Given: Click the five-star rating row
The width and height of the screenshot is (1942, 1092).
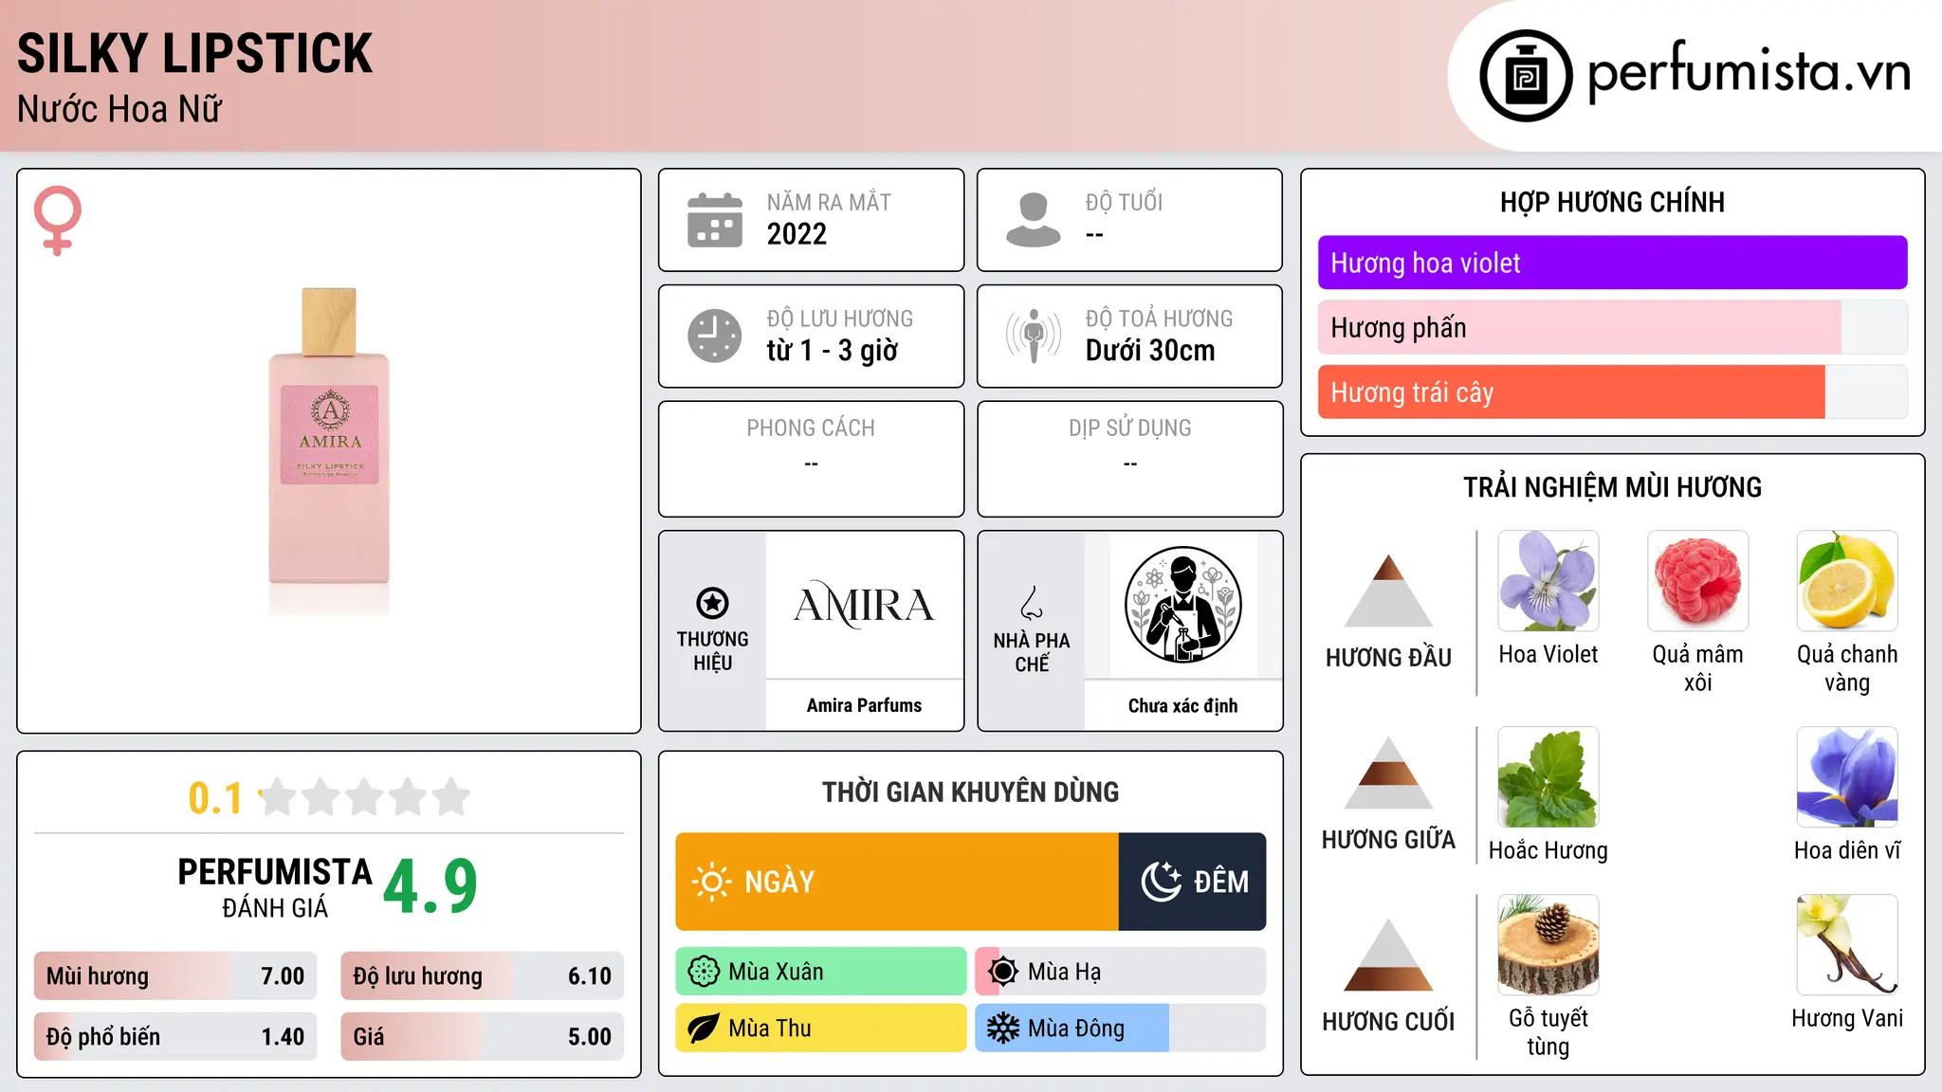Looking at the screenshot, I should (x=365, y=797).
